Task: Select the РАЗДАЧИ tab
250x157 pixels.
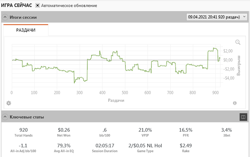Action: click(26, 30)
